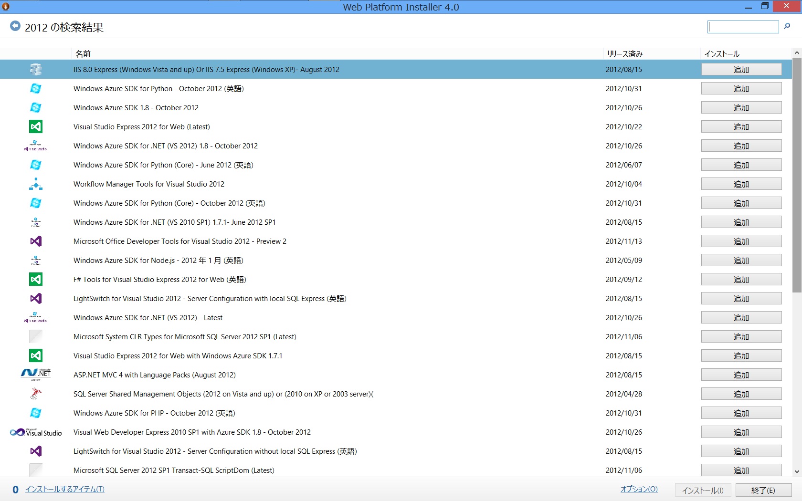This screenshot has width=802, height=501.
Task: Add Windows Azure SDK for Node.js
Action: 741,261
